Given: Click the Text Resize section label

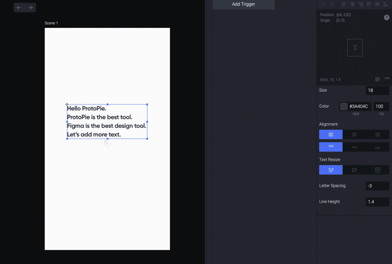Looking at the screenshot, I should pos(330,160).
